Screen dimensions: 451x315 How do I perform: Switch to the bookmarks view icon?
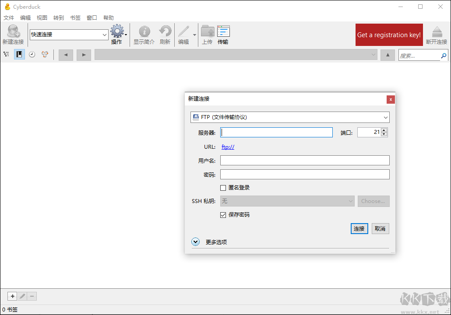click(x=19, y=55)
